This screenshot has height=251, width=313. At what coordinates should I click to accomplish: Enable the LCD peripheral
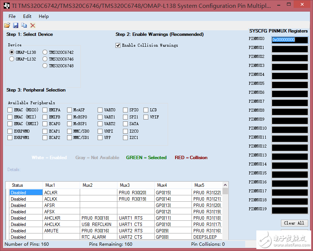click(146, 110)
